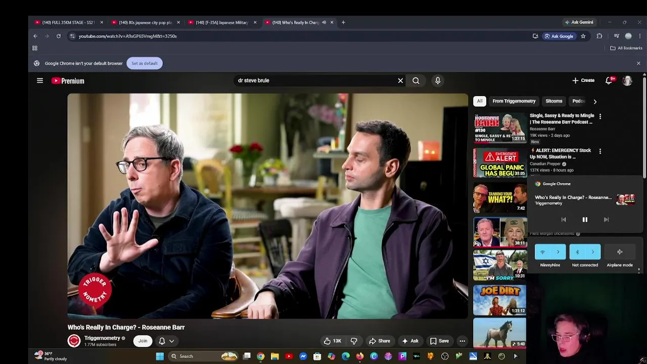Open a new Chrome tab
The image size is (647, 364).
click(x=343, y=22)
